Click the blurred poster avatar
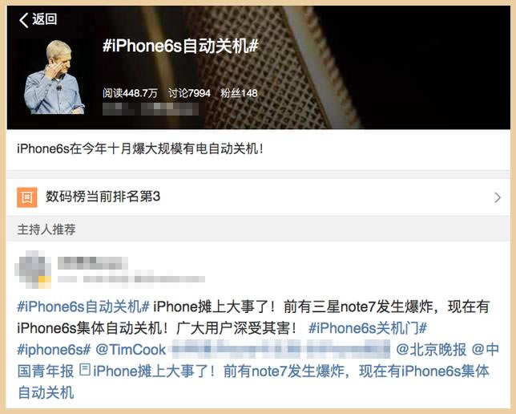Viewport: 516px width, 414px height. pyautogui.click(x=33, y=270)
